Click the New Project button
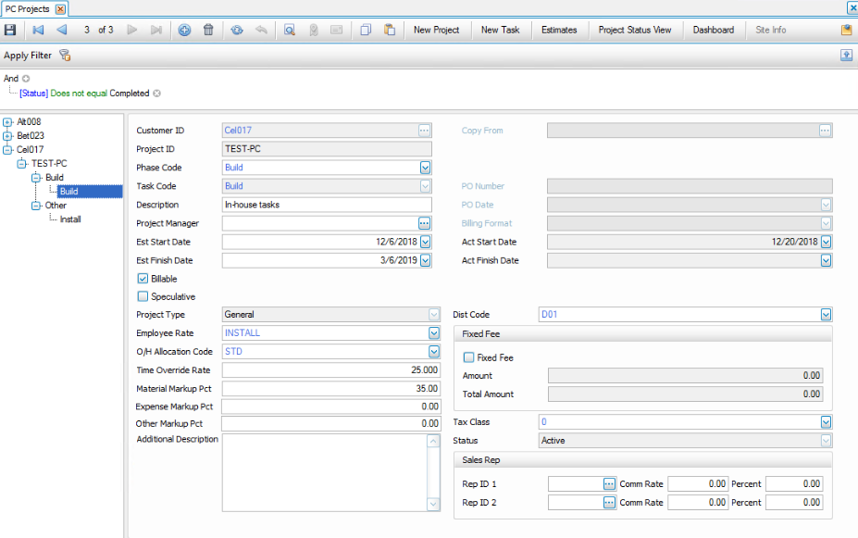858x538 pixels. (436, 30)
